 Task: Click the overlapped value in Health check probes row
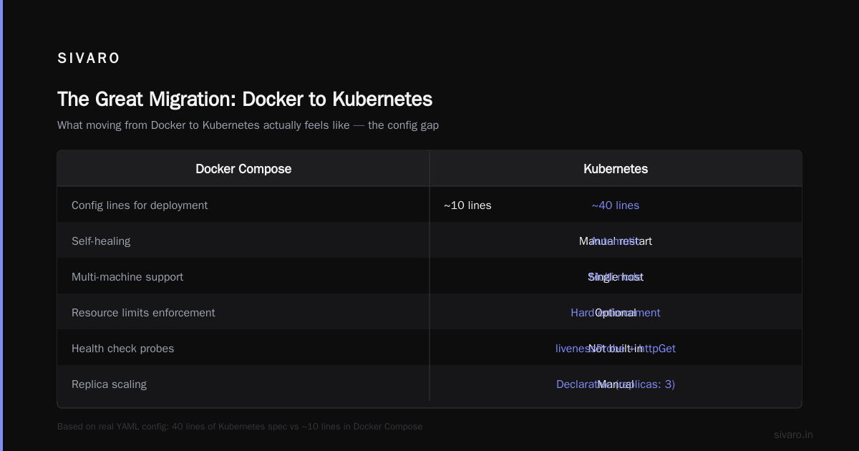click(616, 349)
